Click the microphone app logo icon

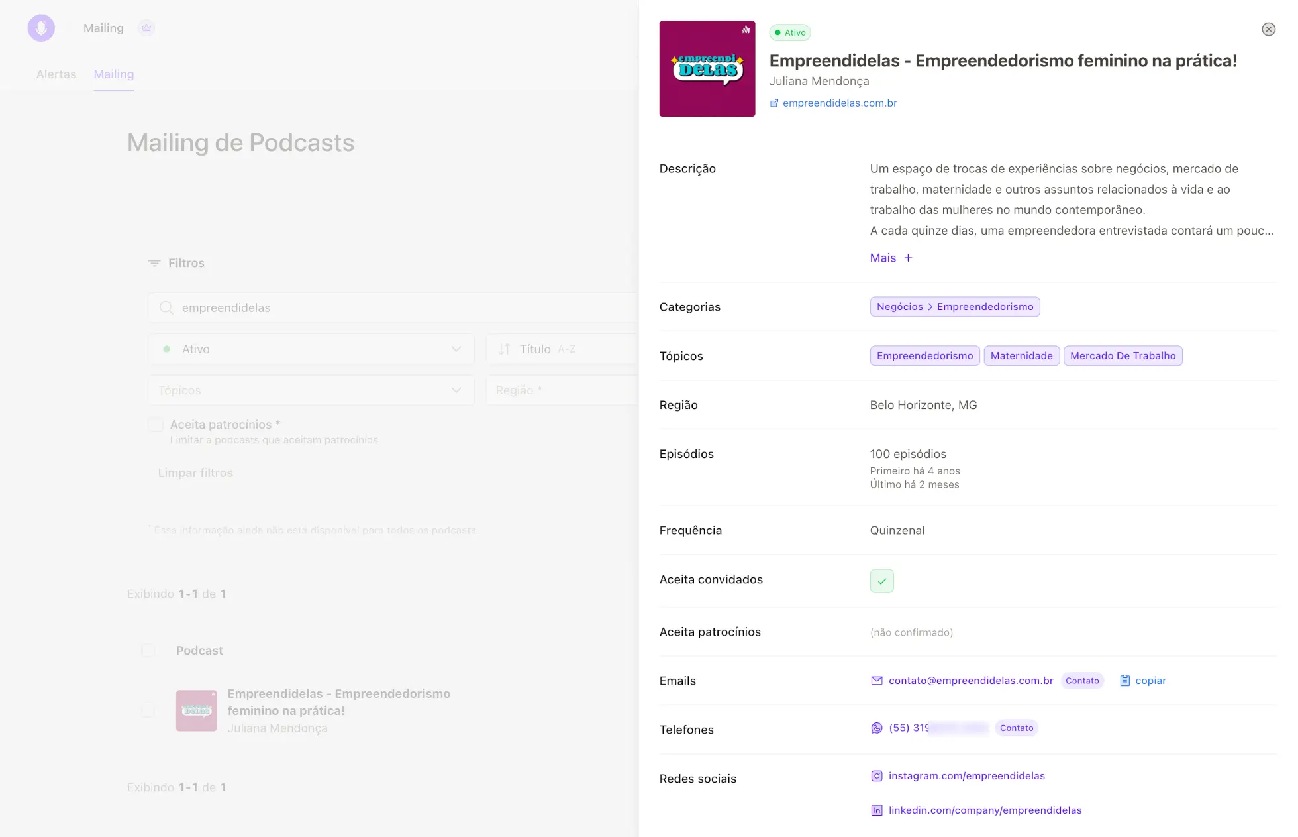click(x=41, y=28)
